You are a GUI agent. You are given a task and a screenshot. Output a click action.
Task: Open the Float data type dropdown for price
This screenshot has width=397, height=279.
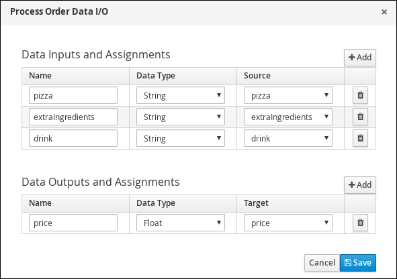[x=181, y=223]
